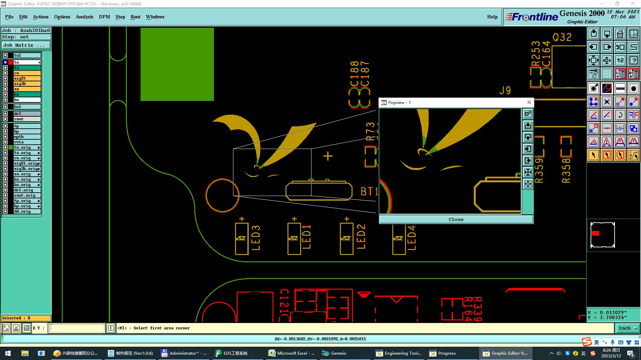
Task: Close the Popview window with Close button
Action: click(456, 219)
